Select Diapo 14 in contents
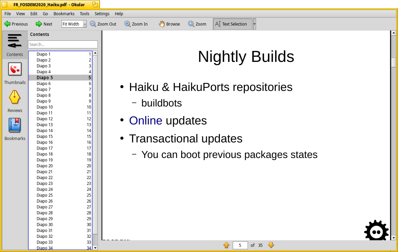Viewport: 398px width, 252px height. (x=60, y=130)
